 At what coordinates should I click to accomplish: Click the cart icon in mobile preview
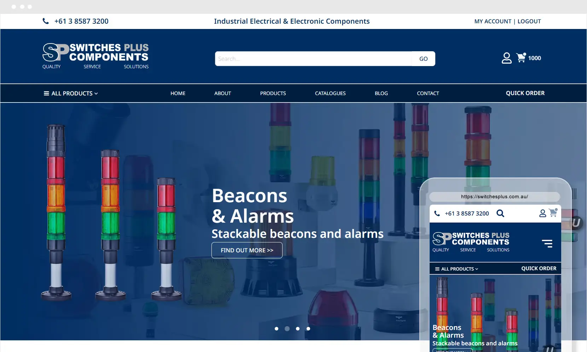click(x=553, y=213)
